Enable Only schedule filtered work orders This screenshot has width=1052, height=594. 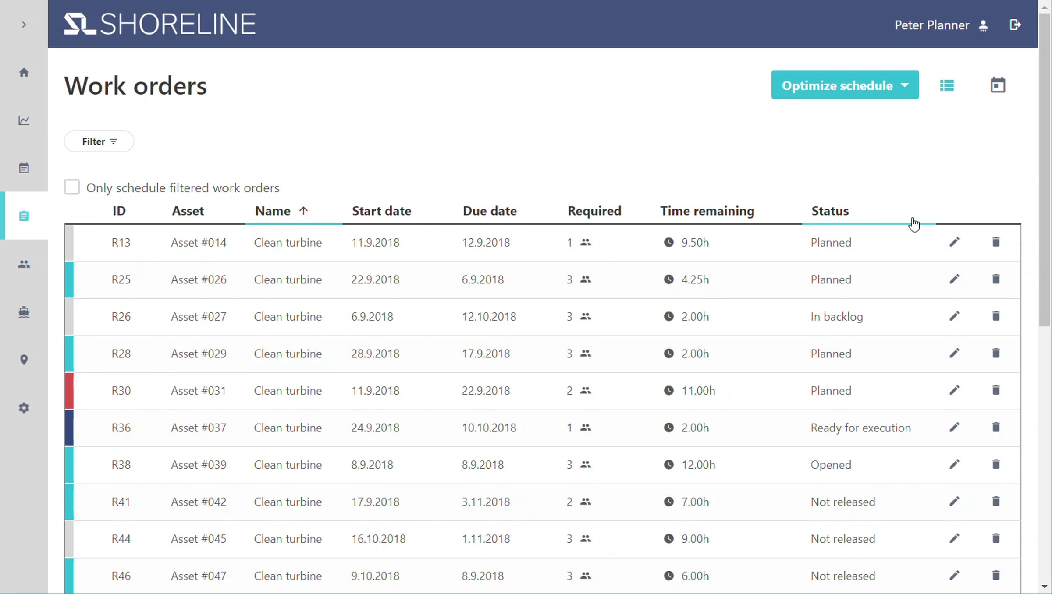(72, 187)
